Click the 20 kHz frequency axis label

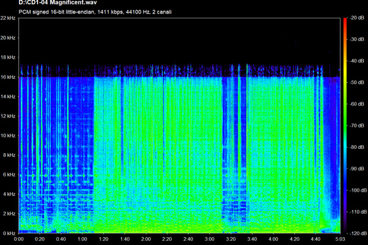click(x=8, y=38)
